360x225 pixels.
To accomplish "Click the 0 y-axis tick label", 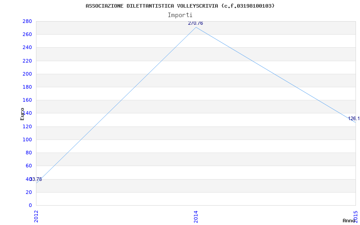I will pyautogui.click(x=30, y=205).
